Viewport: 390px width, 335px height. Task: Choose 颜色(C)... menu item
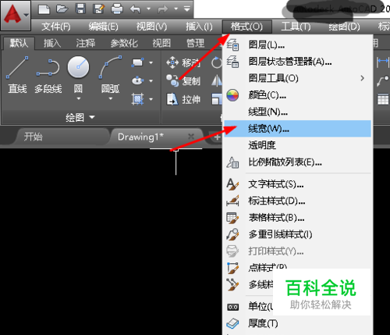297,95
